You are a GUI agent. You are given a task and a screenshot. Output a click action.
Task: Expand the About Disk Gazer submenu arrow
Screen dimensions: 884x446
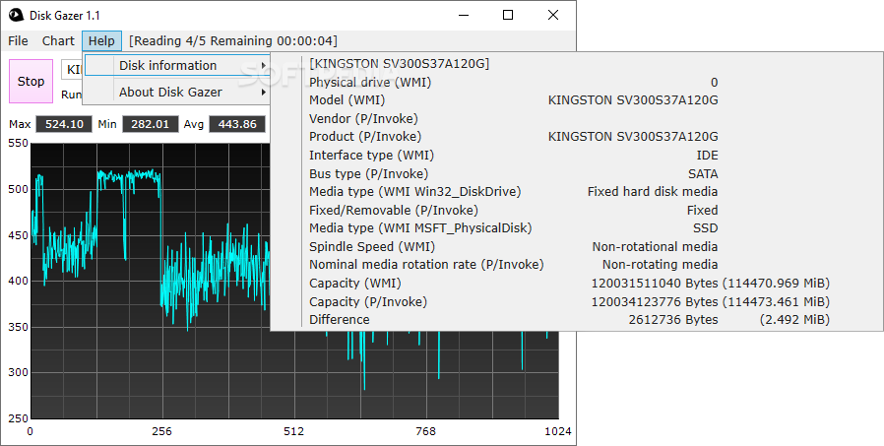[x=264, y=92]
